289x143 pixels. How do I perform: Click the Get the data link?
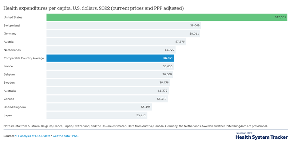pos(61,136)
